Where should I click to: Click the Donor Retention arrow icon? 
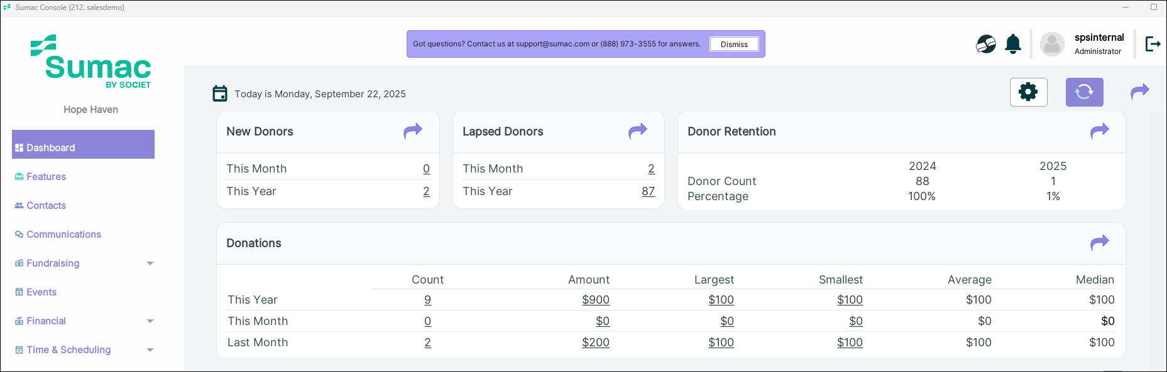click(1099, 131)
